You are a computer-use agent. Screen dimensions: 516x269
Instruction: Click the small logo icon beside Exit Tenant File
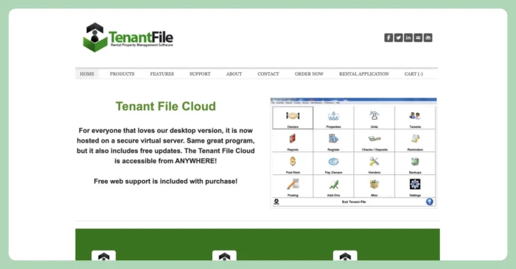(x=276, y=201)
